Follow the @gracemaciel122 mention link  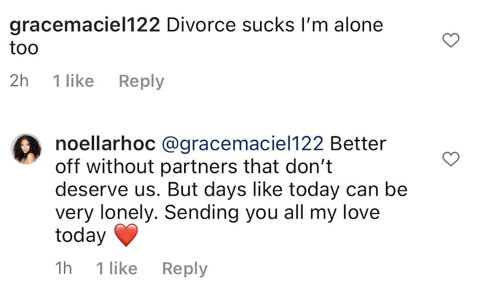(x=242, y=144)
